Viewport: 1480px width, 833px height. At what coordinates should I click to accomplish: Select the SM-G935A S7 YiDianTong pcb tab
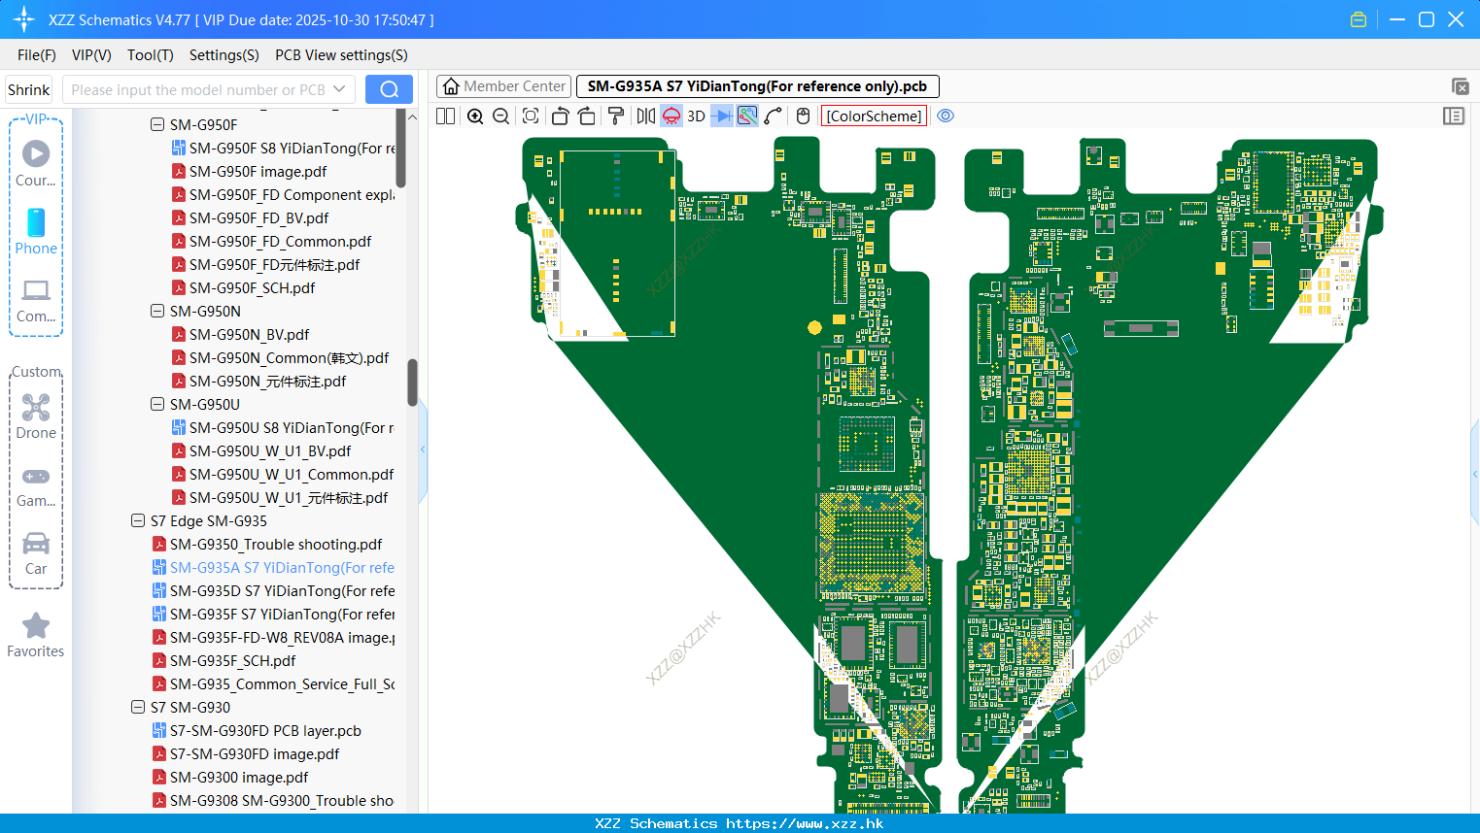pyautogui.click(x=758, y=86)
